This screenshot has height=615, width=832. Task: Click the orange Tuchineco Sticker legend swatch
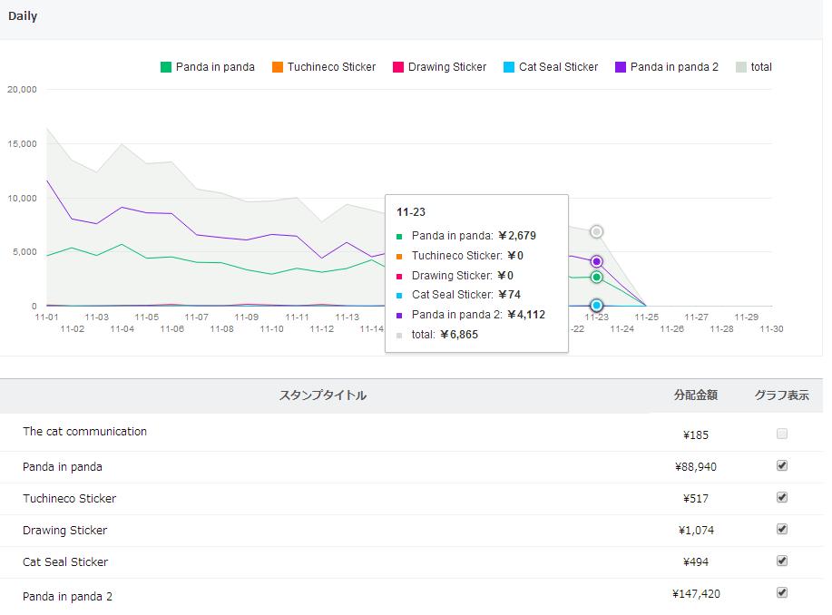coord(278,67)
